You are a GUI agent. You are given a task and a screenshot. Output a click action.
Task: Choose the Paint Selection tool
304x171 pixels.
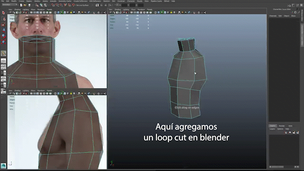click(x=3, y=25)
